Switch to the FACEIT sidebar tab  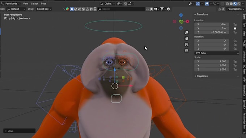click(244, 44)
